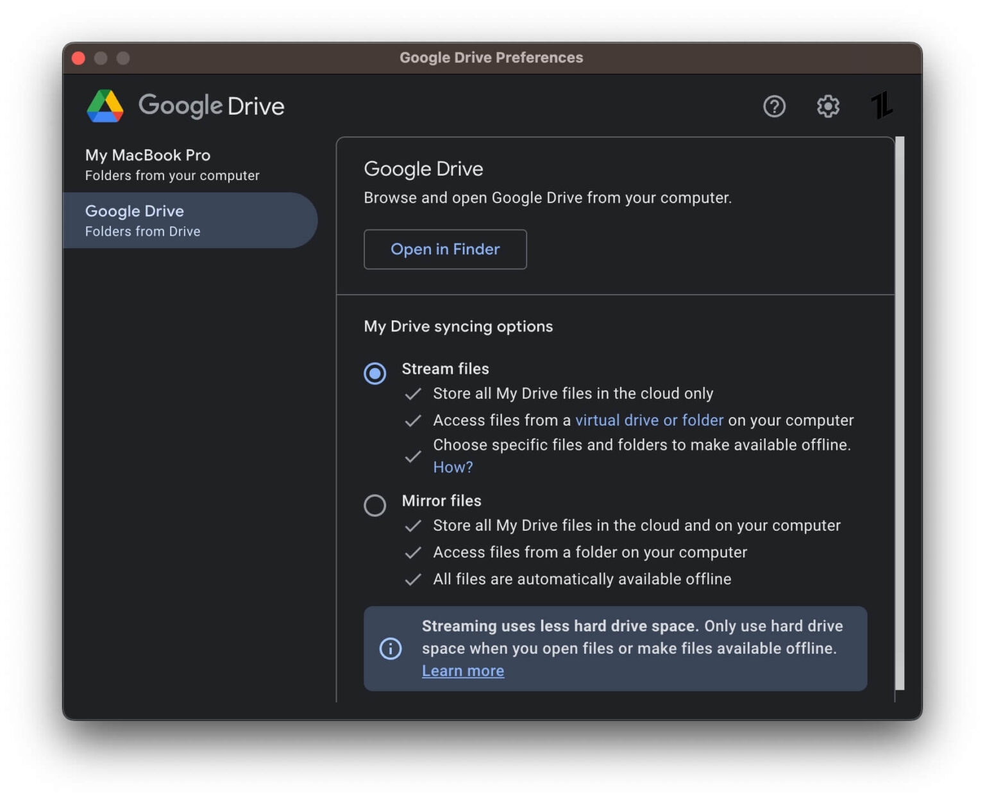Viewport: 985px width, 803px height.
Task: Click the Open in Finder button
Action: click(x=445, y=249)
